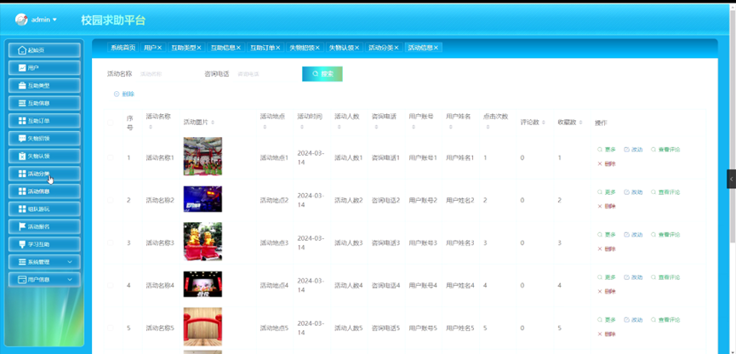
Task: Open the admin user dropdown
Action: (x=43, y=20)
